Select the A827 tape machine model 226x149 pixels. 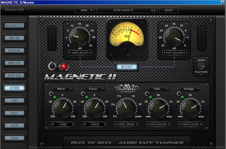click(x=14, y=113)
